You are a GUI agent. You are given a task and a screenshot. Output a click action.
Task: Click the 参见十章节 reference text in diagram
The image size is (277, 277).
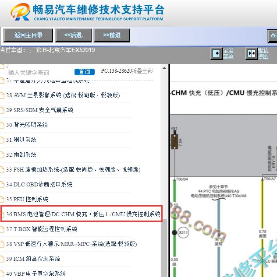pos(218,186)
